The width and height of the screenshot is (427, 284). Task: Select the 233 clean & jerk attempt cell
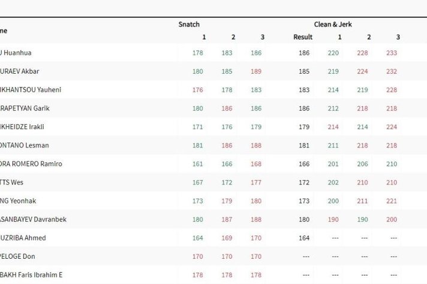point(392,53)
